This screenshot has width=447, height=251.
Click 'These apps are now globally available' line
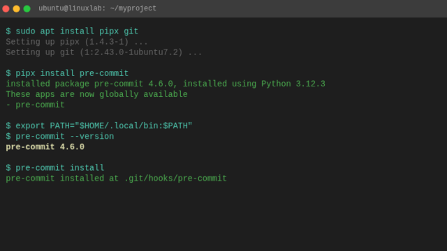tap(96, 94)
